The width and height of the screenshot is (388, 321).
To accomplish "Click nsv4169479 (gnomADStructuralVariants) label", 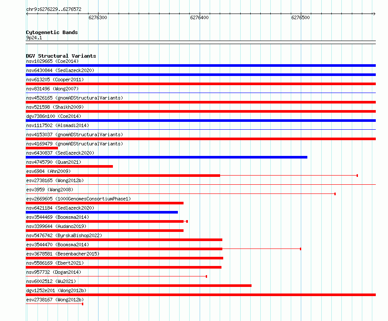I will tap(75, 144).
